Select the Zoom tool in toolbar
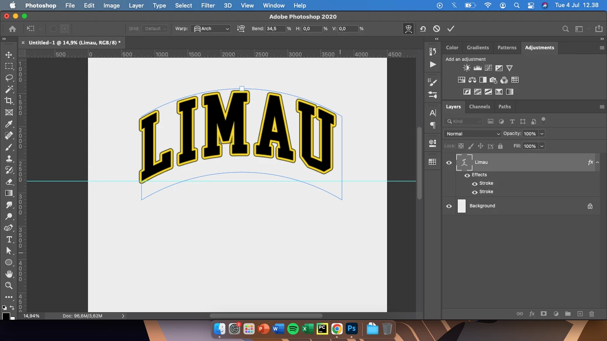Screen dimensions: 607x341 [x=9, y=285]
